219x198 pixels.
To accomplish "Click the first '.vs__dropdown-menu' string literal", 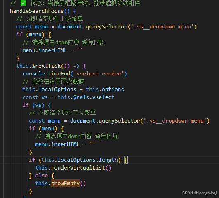I will click(162, 27).
